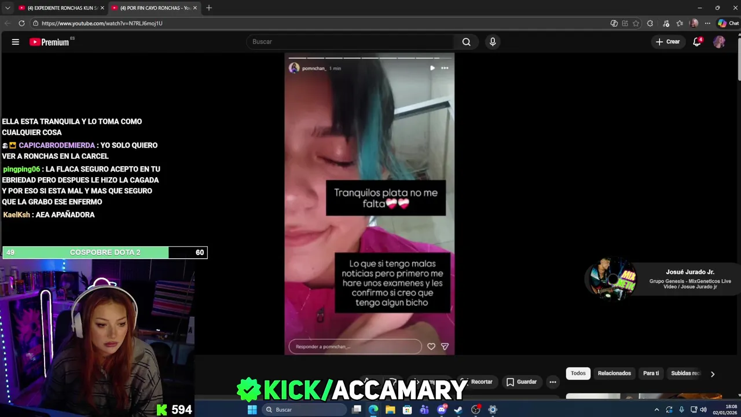This screenshot has width=741, height=417.
Task: Open Steam from the taskbar
Action: point(458,409)
